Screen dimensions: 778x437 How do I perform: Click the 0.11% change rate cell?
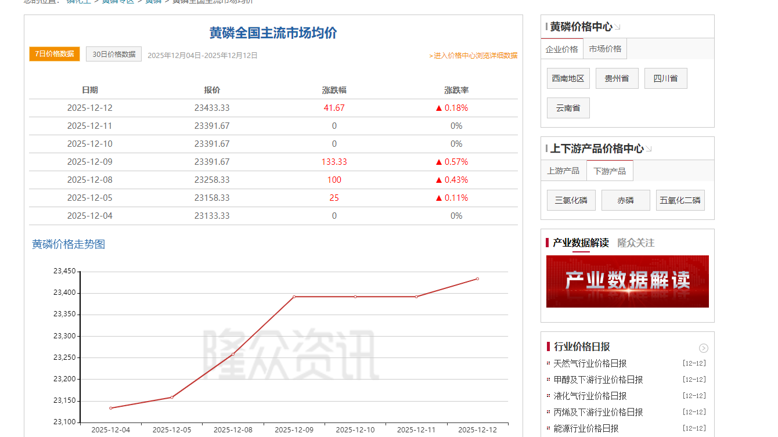pyautogui.click(x=452, y=198)
